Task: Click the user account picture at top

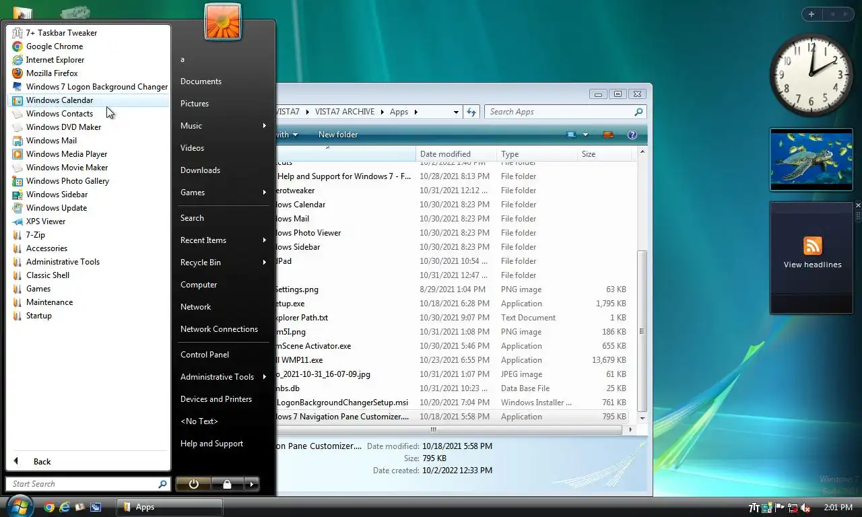Action: [x=222, y=21]
